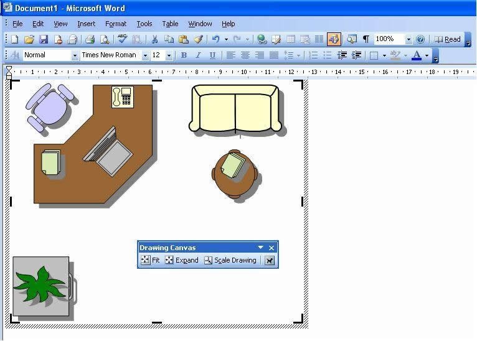
Task: Open the File menu
Action: pos(17,24)
